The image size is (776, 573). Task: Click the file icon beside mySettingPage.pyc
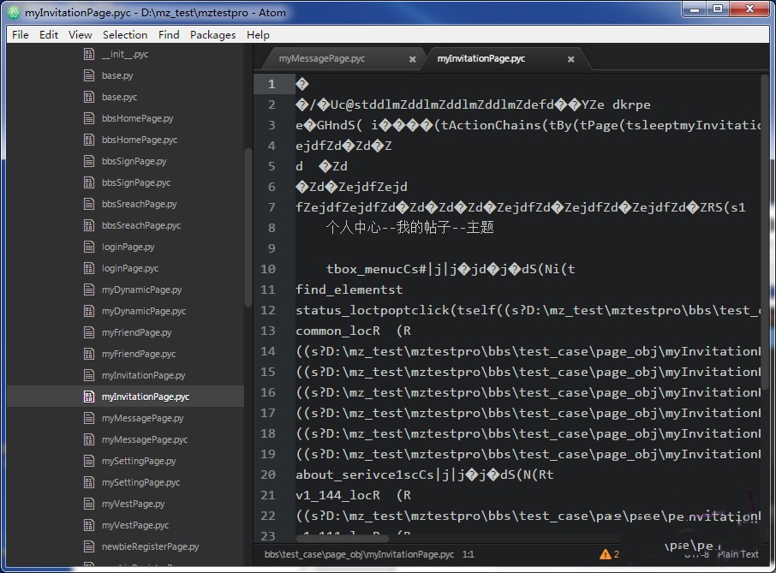coord(88,482)
